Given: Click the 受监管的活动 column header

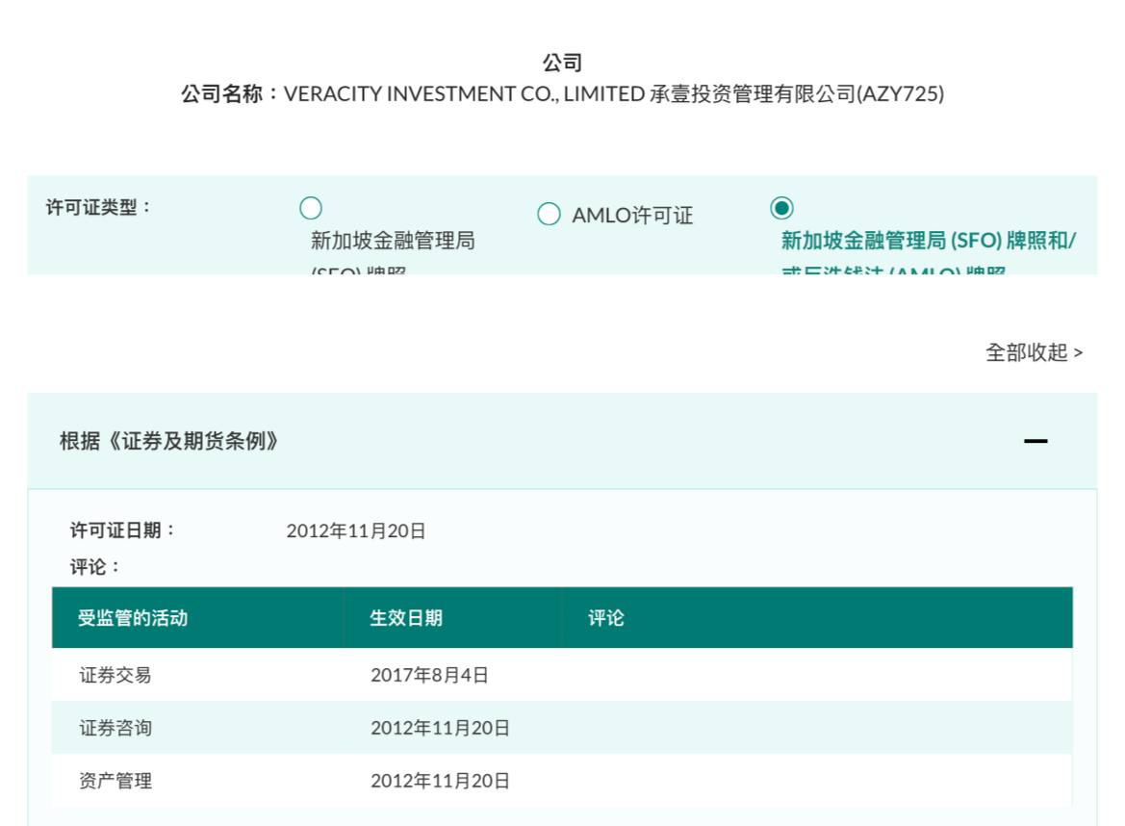Looking at the screenshot, I should [133, 618].
